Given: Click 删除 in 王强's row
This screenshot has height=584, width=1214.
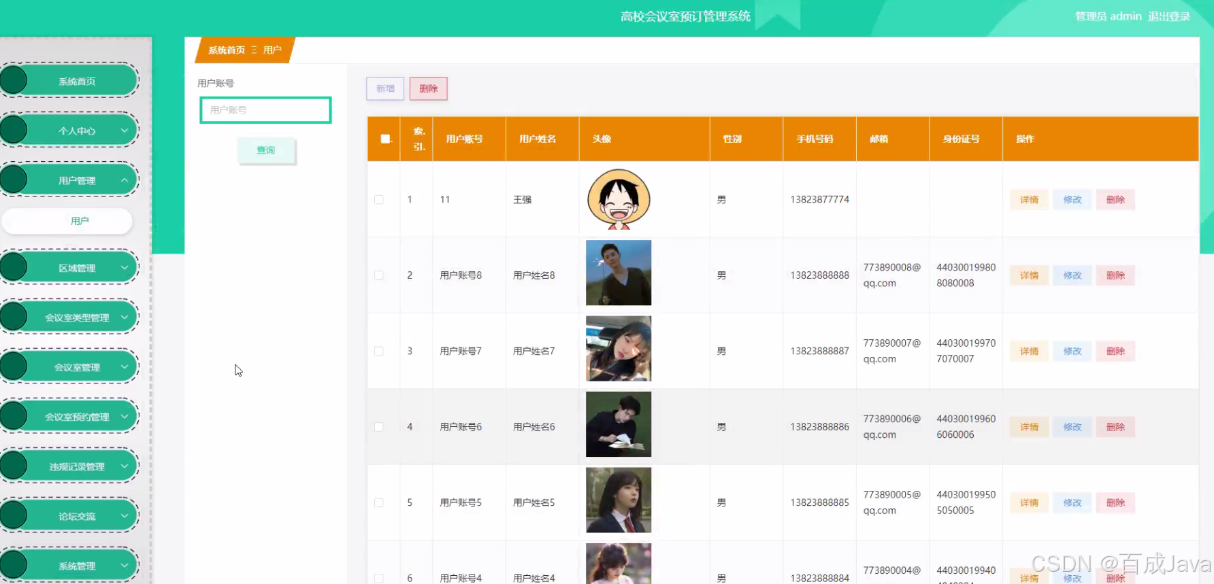Looking at the screenshot, I should coord(1115,199).
